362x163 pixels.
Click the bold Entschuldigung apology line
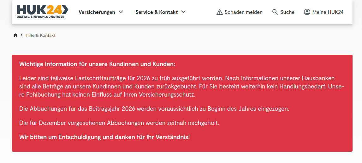click(x=104, y=137)
